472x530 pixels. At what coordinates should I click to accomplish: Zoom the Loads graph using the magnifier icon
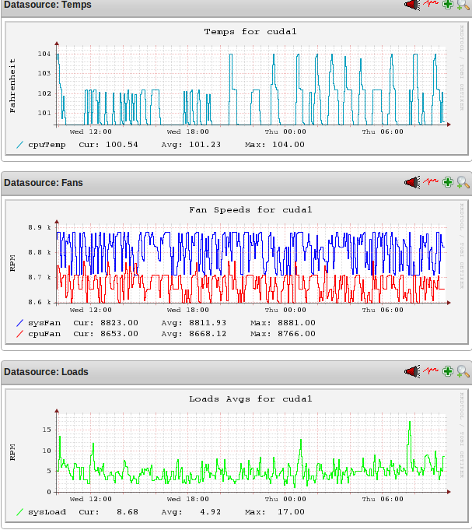(x=463, y=371)
